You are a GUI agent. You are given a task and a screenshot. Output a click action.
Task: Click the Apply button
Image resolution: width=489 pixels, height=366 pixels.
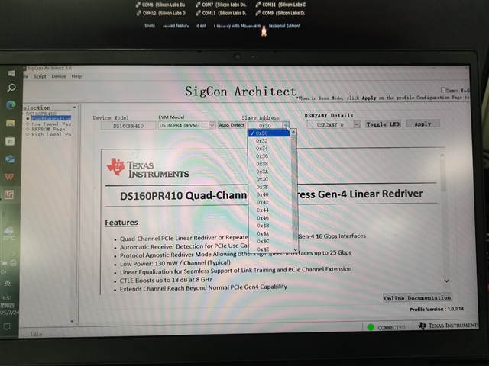point(423,124)
